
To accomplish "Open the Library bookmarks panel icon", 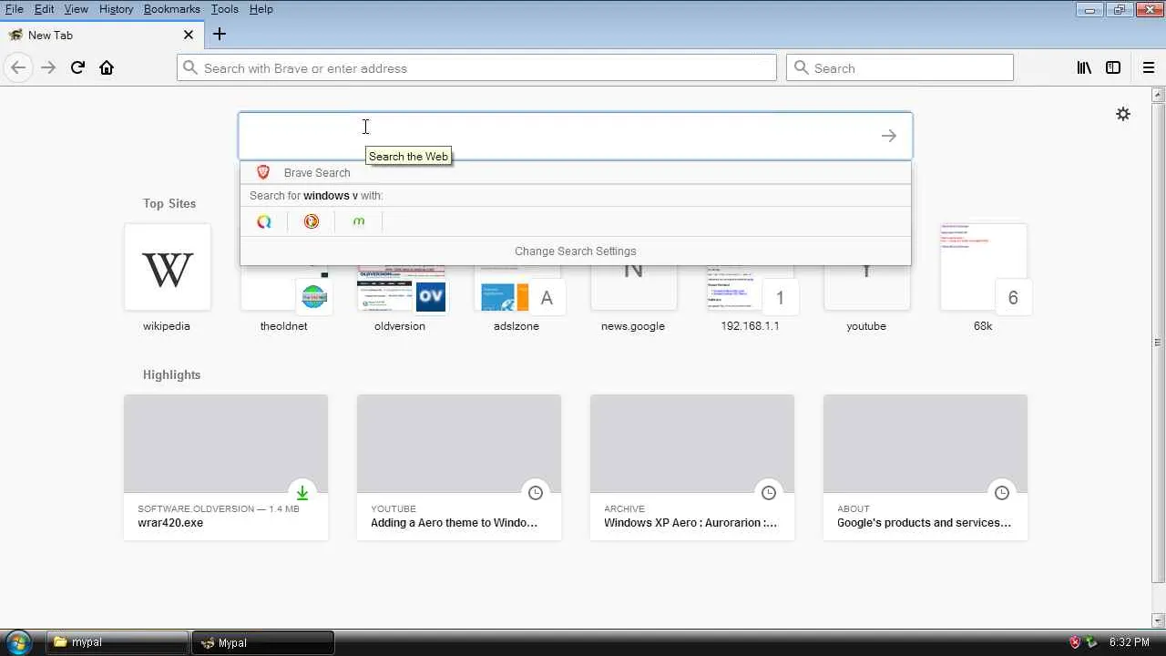I will pos(1084,67).
